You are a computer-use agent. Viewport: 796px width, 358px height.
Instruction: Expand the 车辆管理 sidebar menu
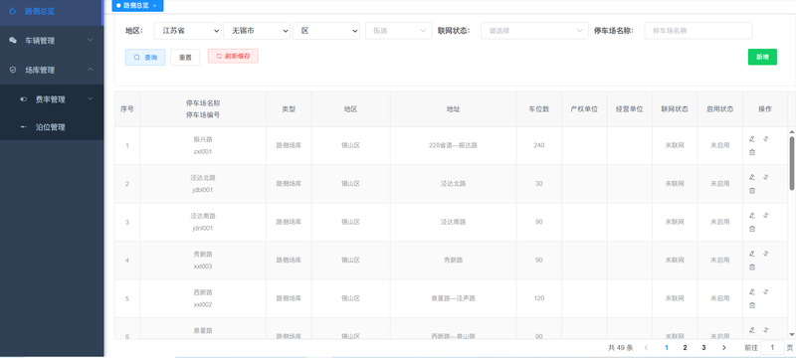pyautogui.click(x=52, y=41)
